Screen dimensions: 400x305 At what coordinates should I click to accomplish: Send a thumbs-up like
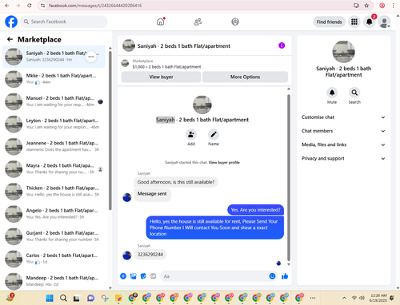(285, 276)
